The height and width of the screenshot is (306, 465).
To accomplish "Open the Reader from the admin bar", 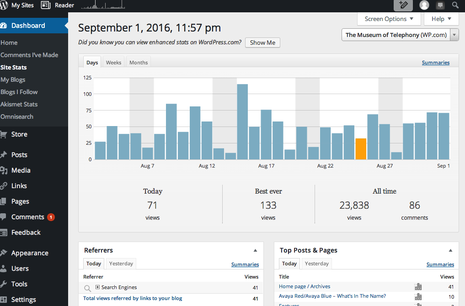I will coord(58,5).
